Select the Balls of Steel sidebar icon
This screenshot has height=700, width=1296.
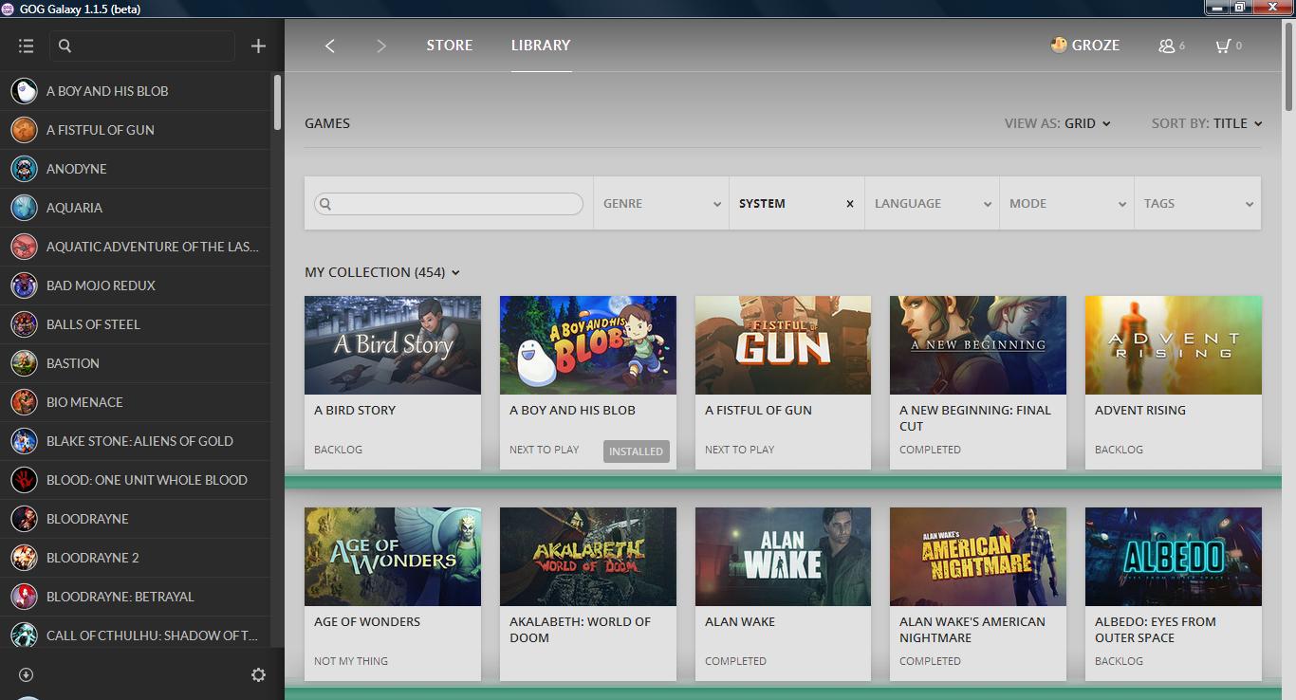[24, 324]
